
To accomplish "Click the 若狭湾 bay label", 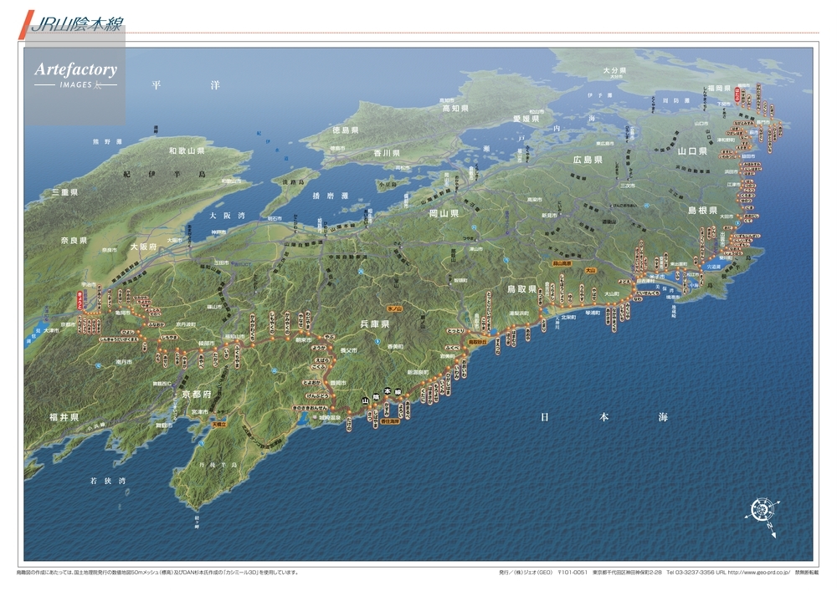I will click(x=107, y=481).
